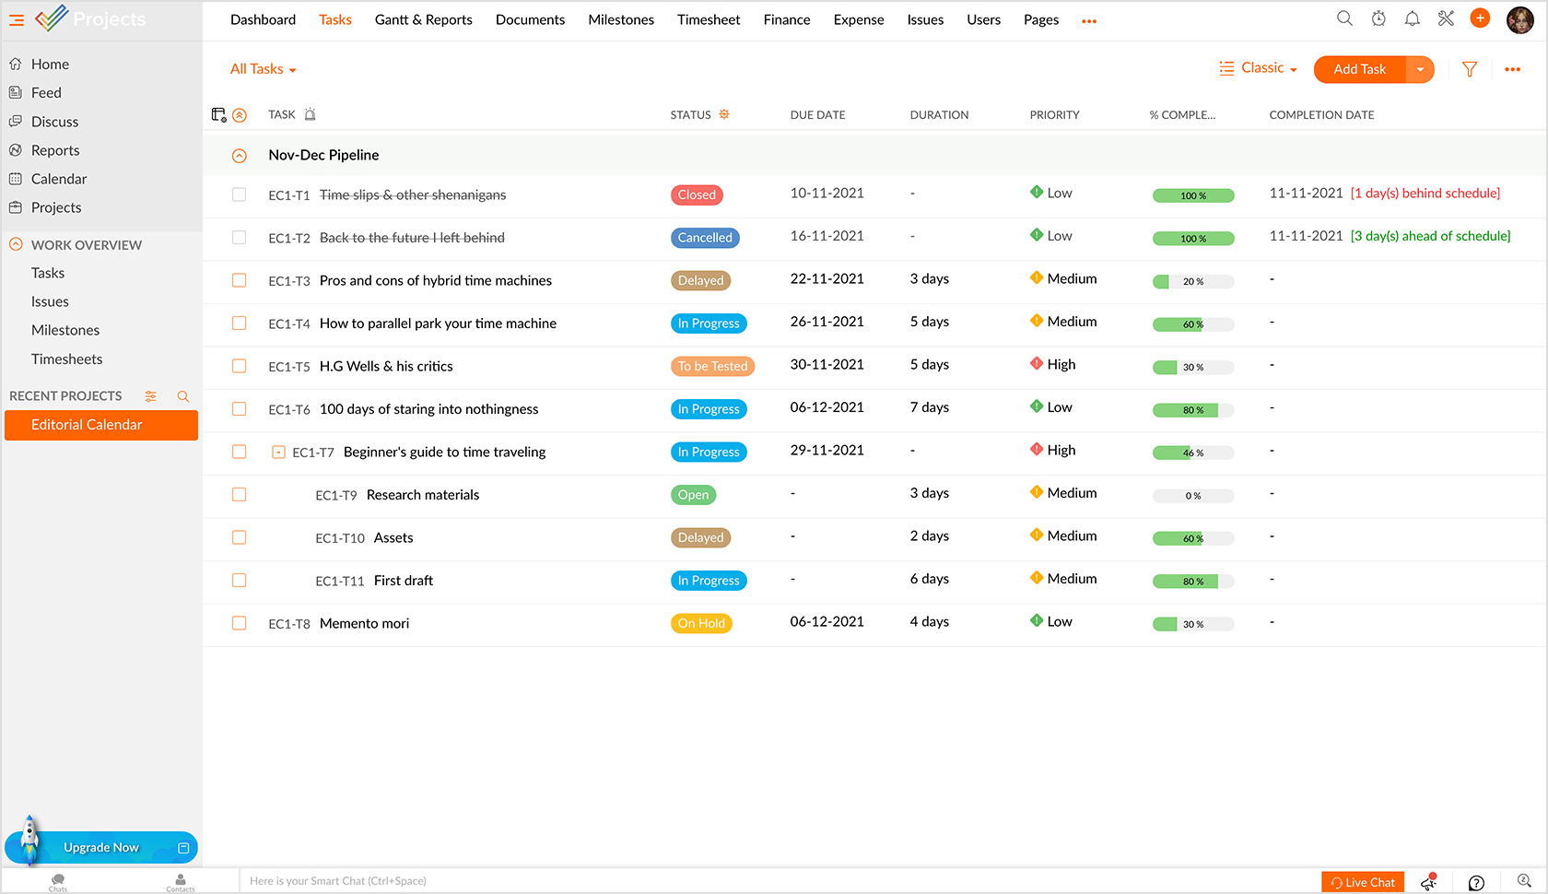Open the notifications bell
This screenshot has height=894, width=1548.
(x=1412, y=18)
